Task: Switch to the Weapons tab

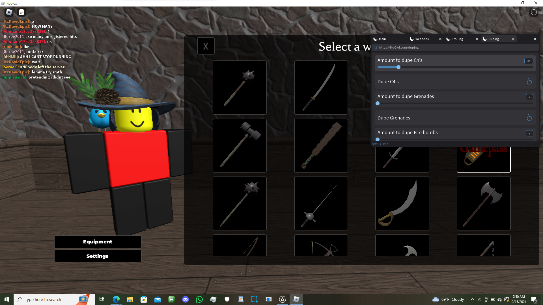Action: coord(422,39)
